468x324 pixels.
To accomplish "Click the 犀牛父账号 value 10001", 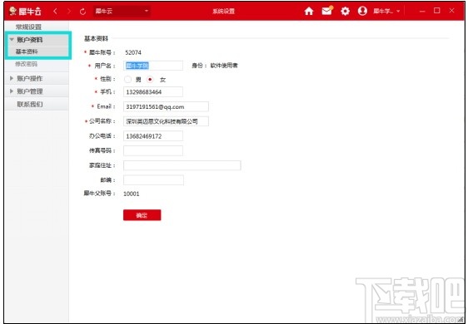I will (x=132, y=194).
